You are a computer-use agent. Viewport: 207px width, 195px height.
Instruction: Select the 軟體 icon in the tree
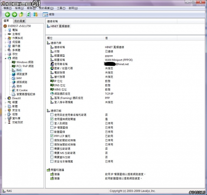click(x=9, y=106)
